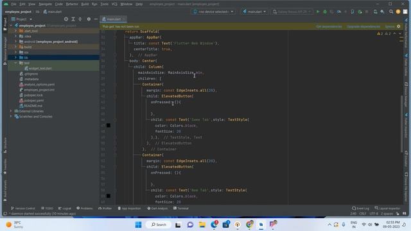Viewport: 411px width, 231px height.
Task: Click Ignore link in pub banner
Action: pos(390,26)
